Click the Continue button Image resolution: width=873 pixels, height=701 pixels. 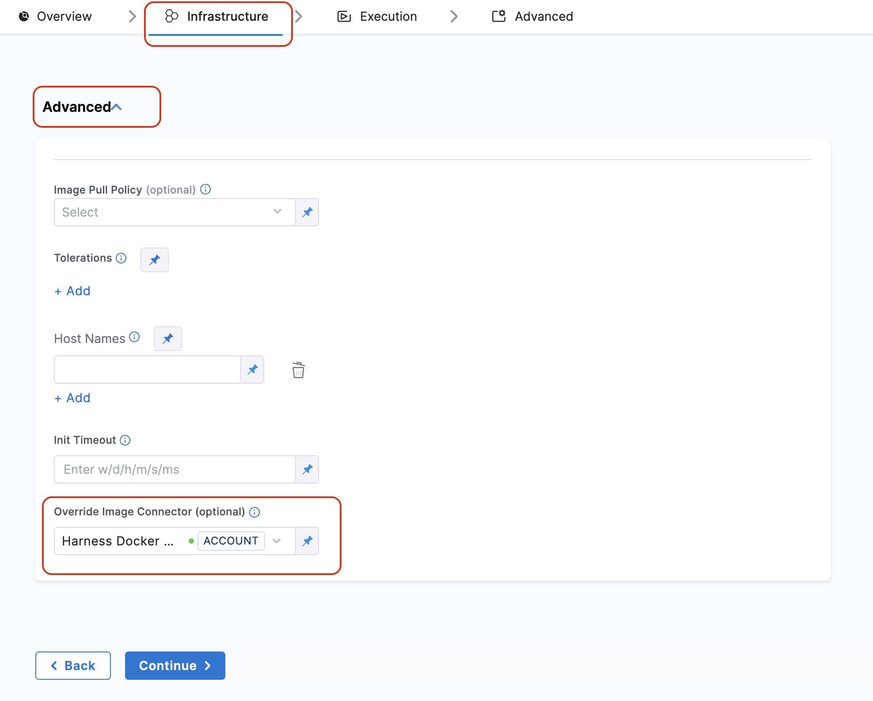pyautogui.click(x=175, y=666)
